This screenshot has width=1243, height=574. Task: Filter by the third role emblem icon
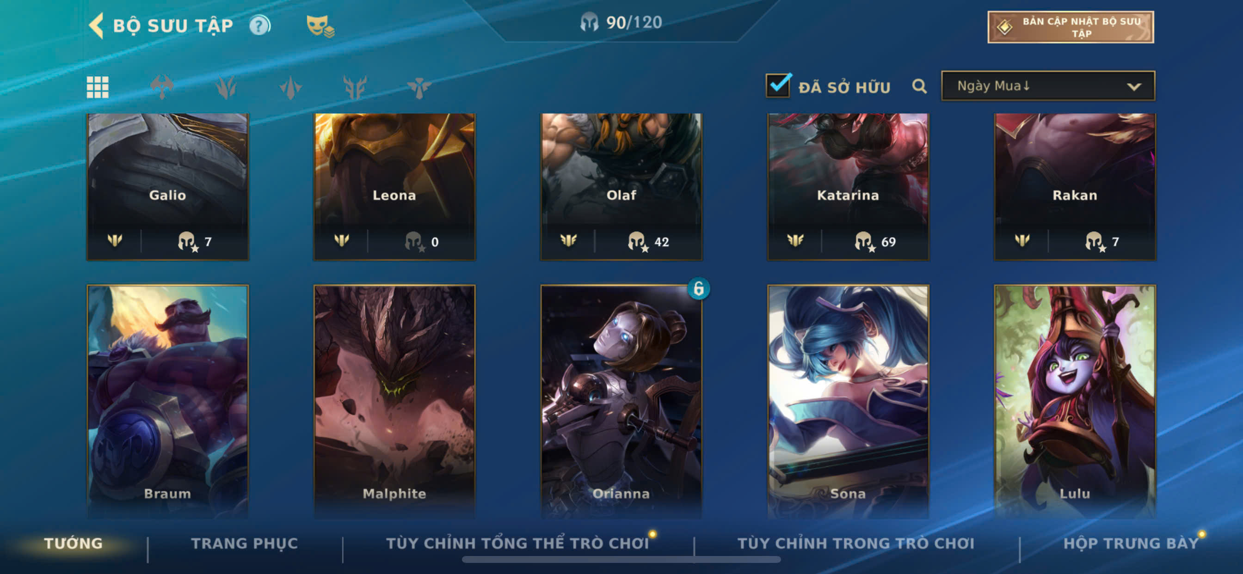tap(290, 87)
